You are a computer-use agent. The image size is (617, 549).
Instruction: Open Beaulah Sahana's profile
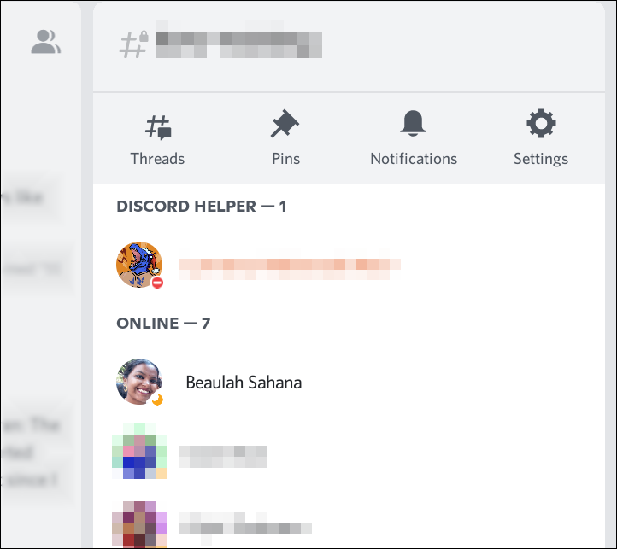(244, 383)
